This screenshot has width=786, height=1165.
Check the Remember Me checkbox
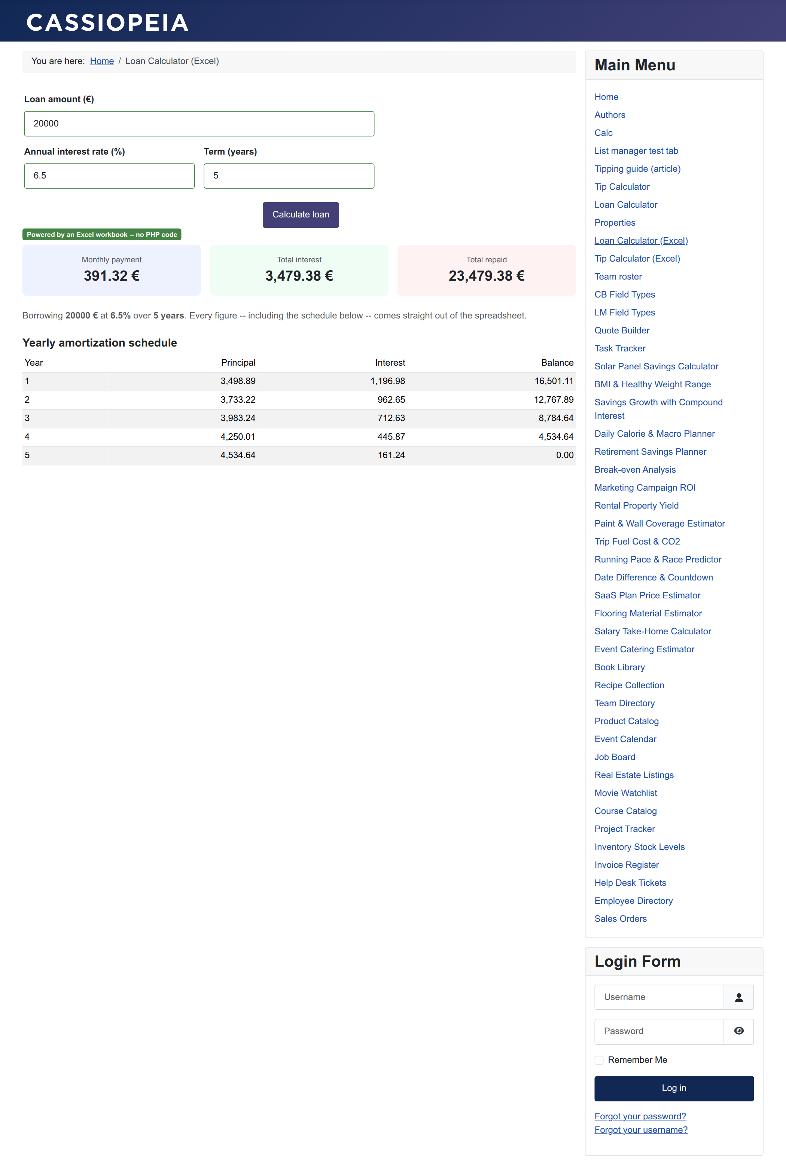pyautogui.click(x=599, y=1060)
